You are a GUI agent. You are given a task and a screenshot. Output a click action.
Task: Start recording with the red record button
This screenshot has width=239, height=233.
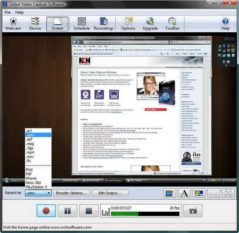(x=46, y=211)
